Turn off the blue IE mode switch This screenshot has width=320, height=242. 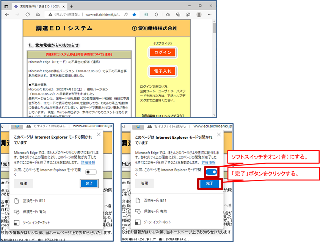pyautogui.click(x=211, y=172)
